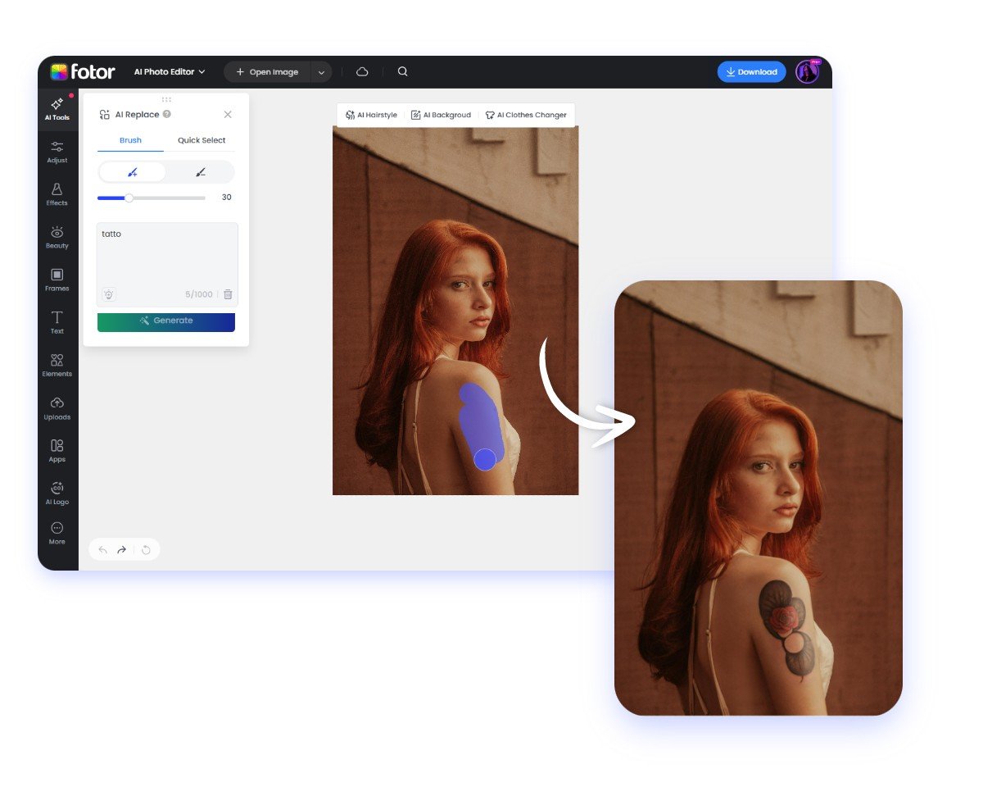Switch to Quick Select mode
Viewport: 983px width, 787px height.
coord(201,140)
